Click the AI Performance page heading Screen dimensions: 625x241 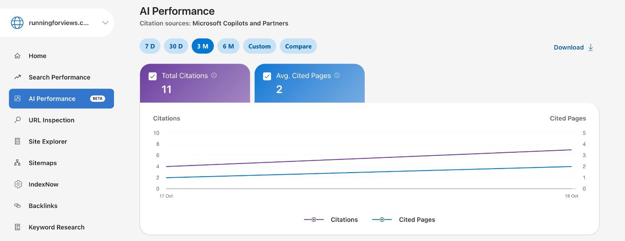tap(177, 11)
